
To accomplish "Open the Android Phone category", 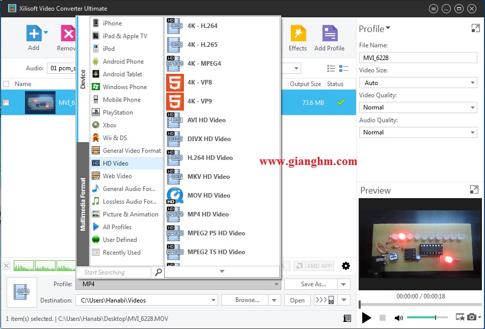I will tap(126, 62).
